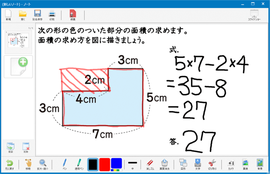The width and height of the screenshot is (270, 174).
Task: Click the 3cm label above the figure
Action: point(128,60)
